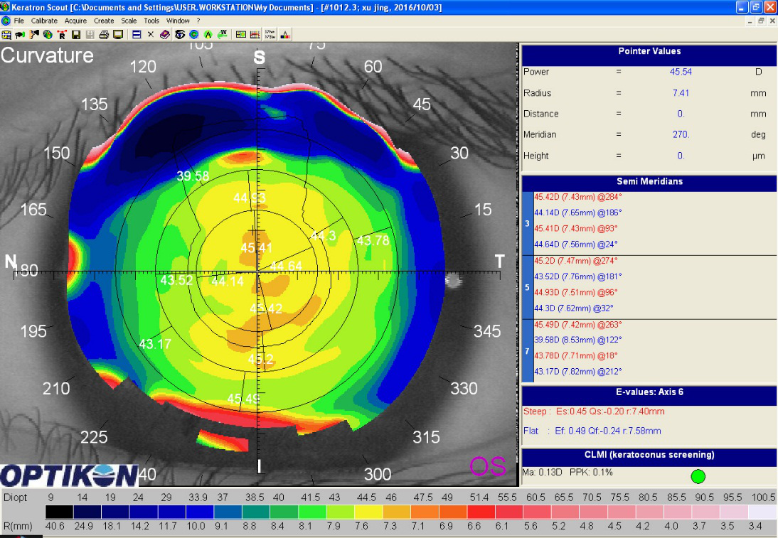Select row 43.52D (7.76mm) @181°
Screen dimensions: 778x538
pyautogui.click(x=577, y=276)
